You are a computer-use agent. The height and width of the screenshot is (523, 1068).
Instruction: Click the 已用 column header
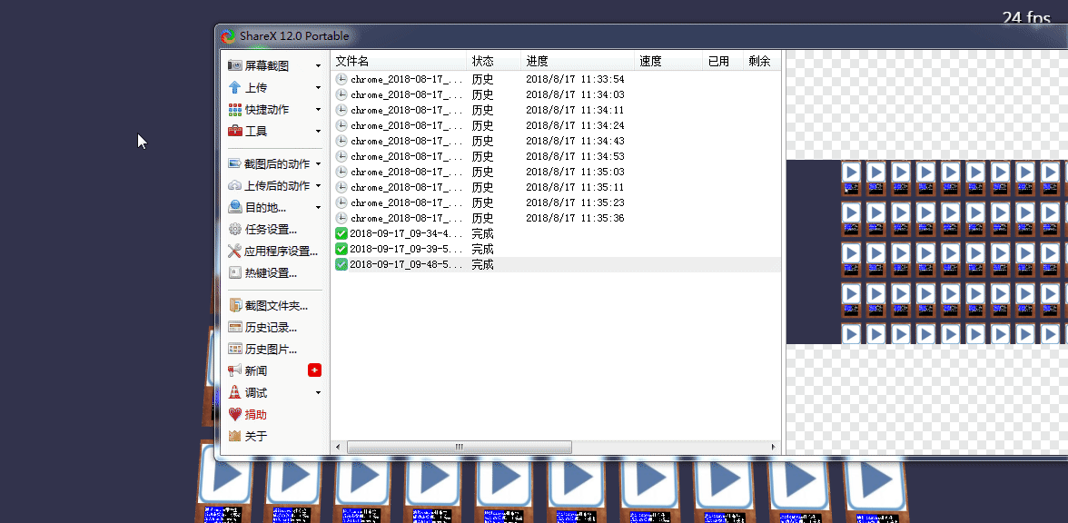point(723,62)
